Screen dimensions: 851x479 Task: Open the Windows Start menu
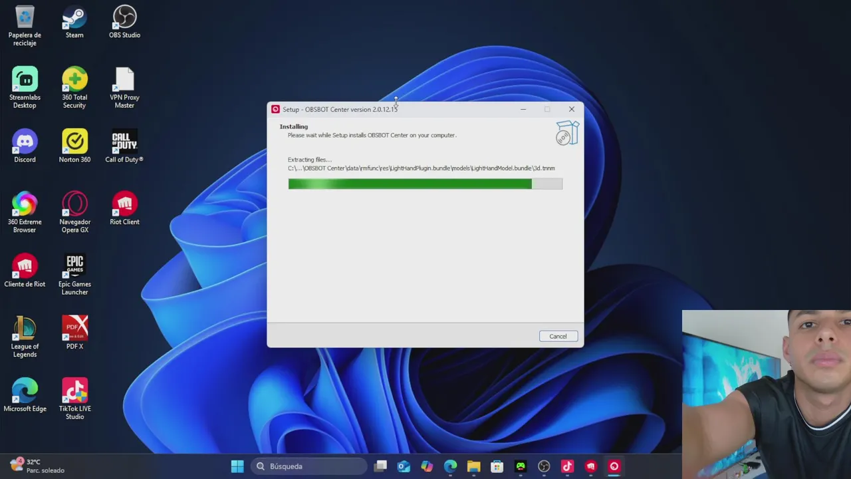click(x=237, y=466)
